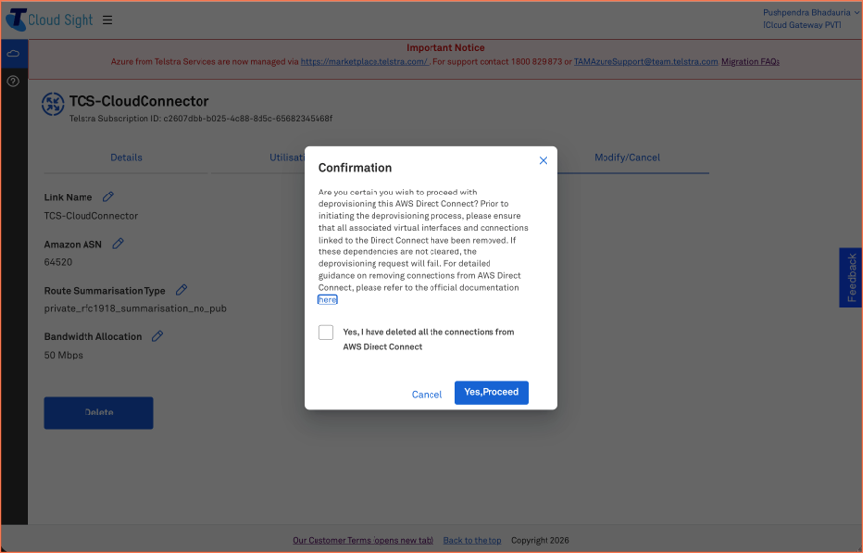Click the Telstra Subscription ID text

201,118
